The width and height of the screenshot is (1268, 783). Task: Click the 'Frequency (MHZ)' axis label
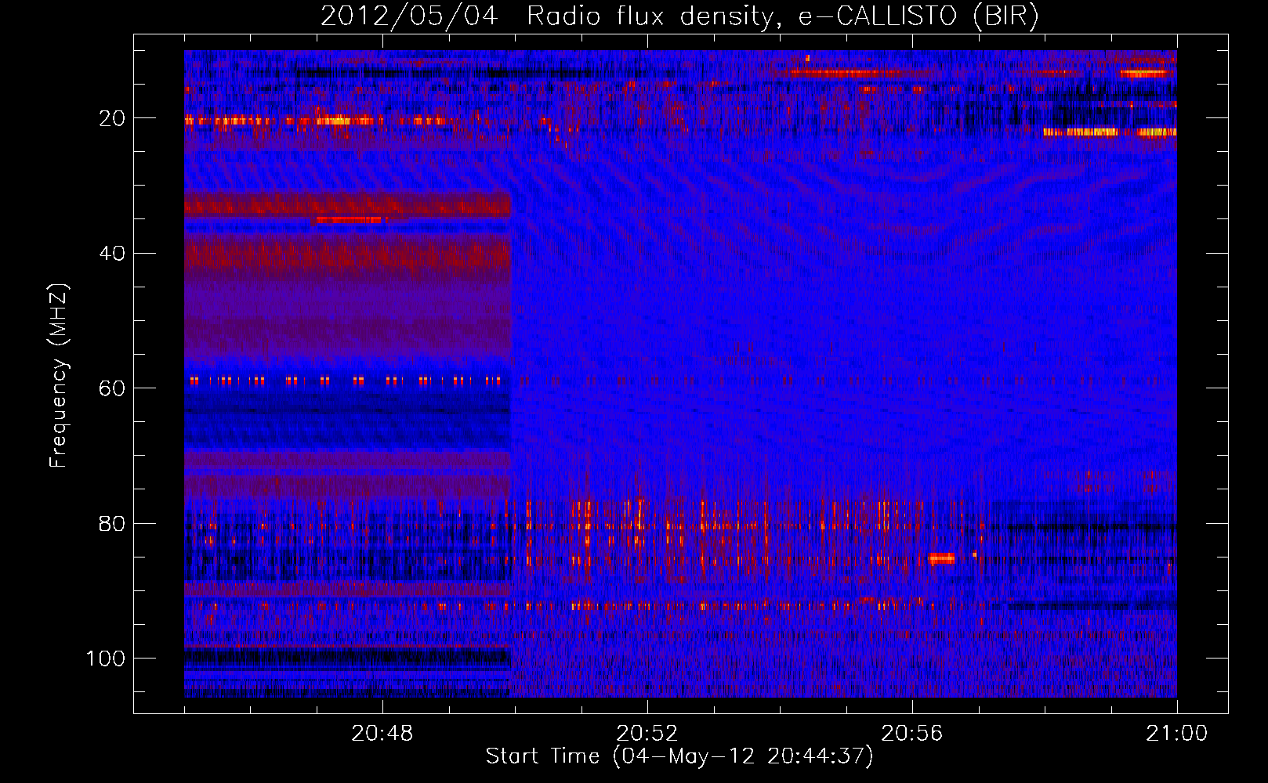(x=59, y=376)
